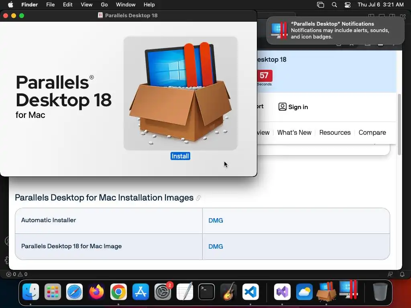Screen dimensions: 411x308
Task: Open TextEdit from the Dock
Action: [x=185, y=292]
